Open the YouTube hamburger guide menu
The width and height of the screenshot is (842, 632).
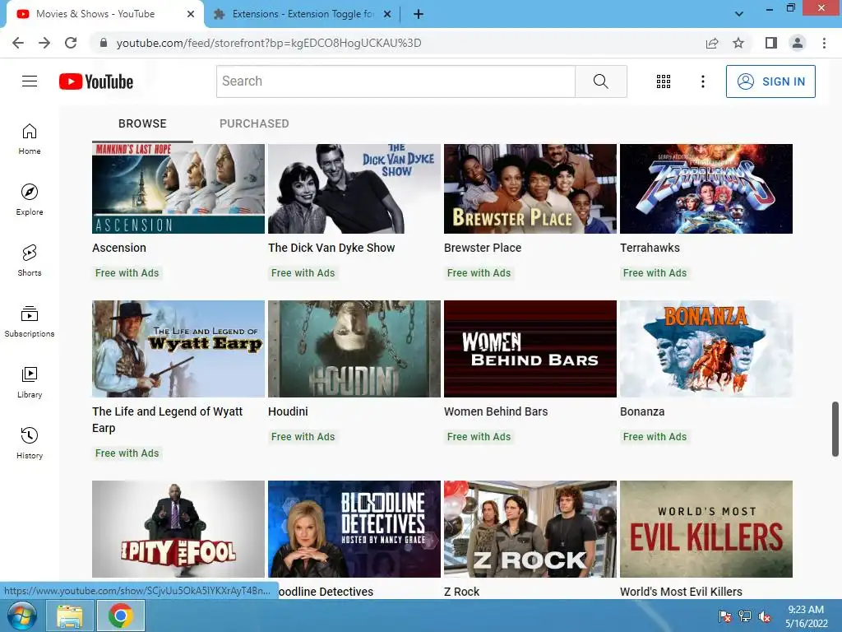coord(30,81)
